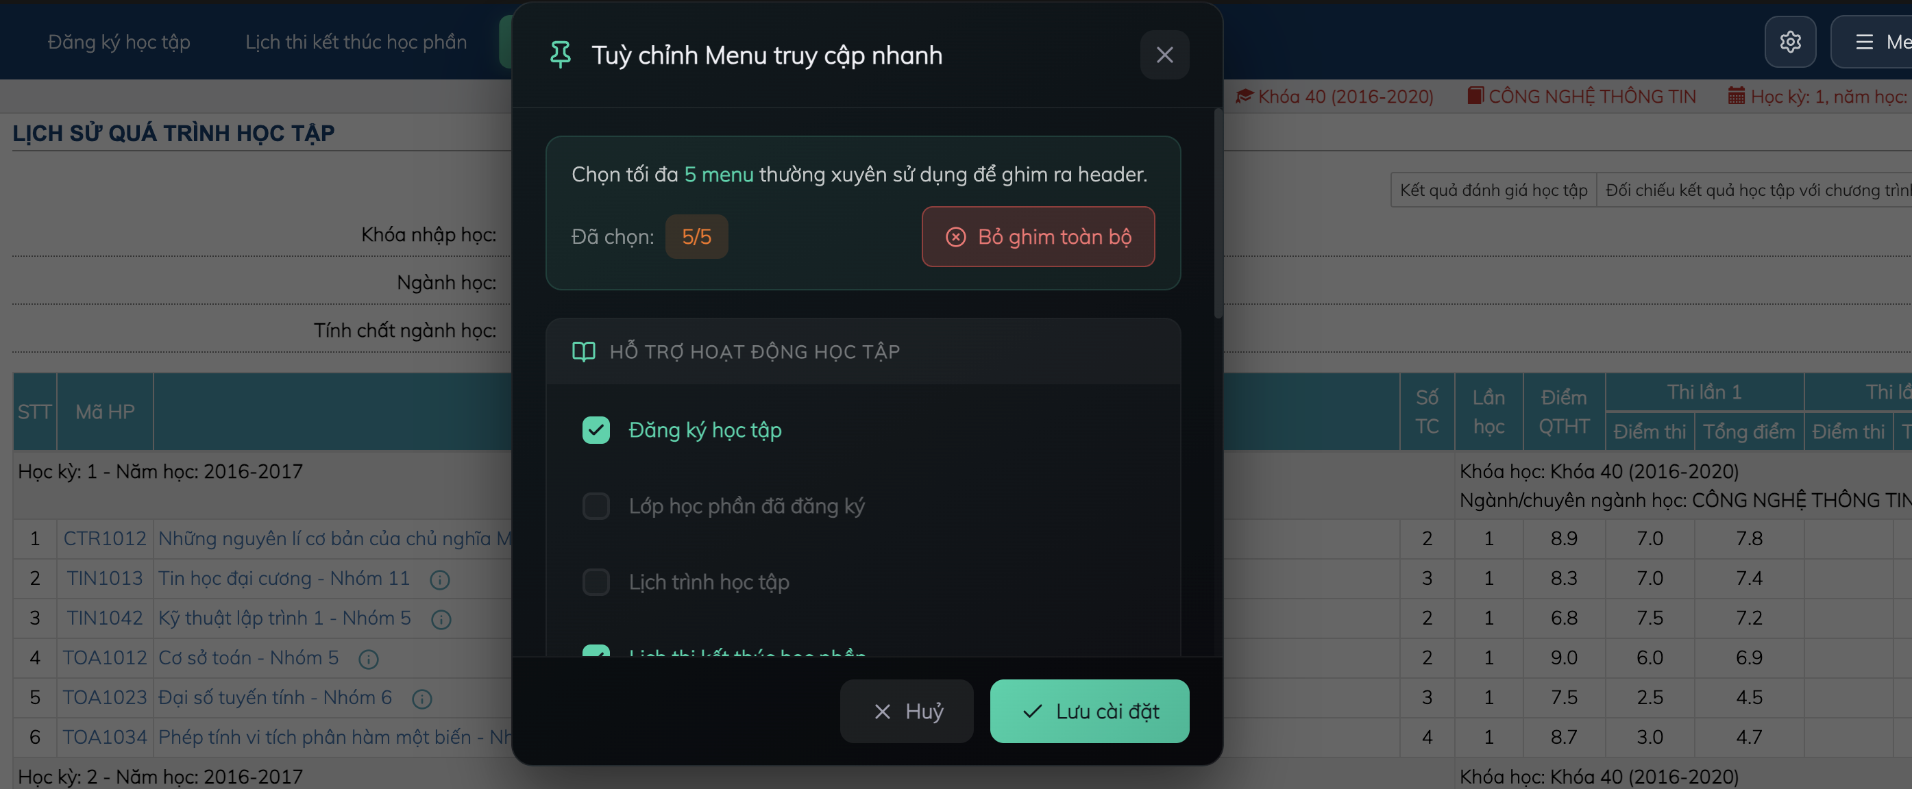The height and width of the screenshot is (789, 1912).
Task: Open the settings gear in the header
Action: 1790,42
